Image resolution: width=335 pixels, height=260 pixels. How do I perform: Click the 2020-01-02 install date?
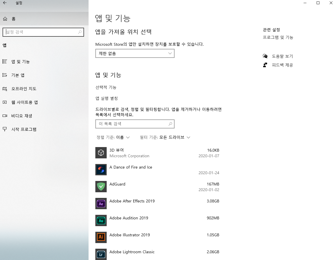[209, 190]
